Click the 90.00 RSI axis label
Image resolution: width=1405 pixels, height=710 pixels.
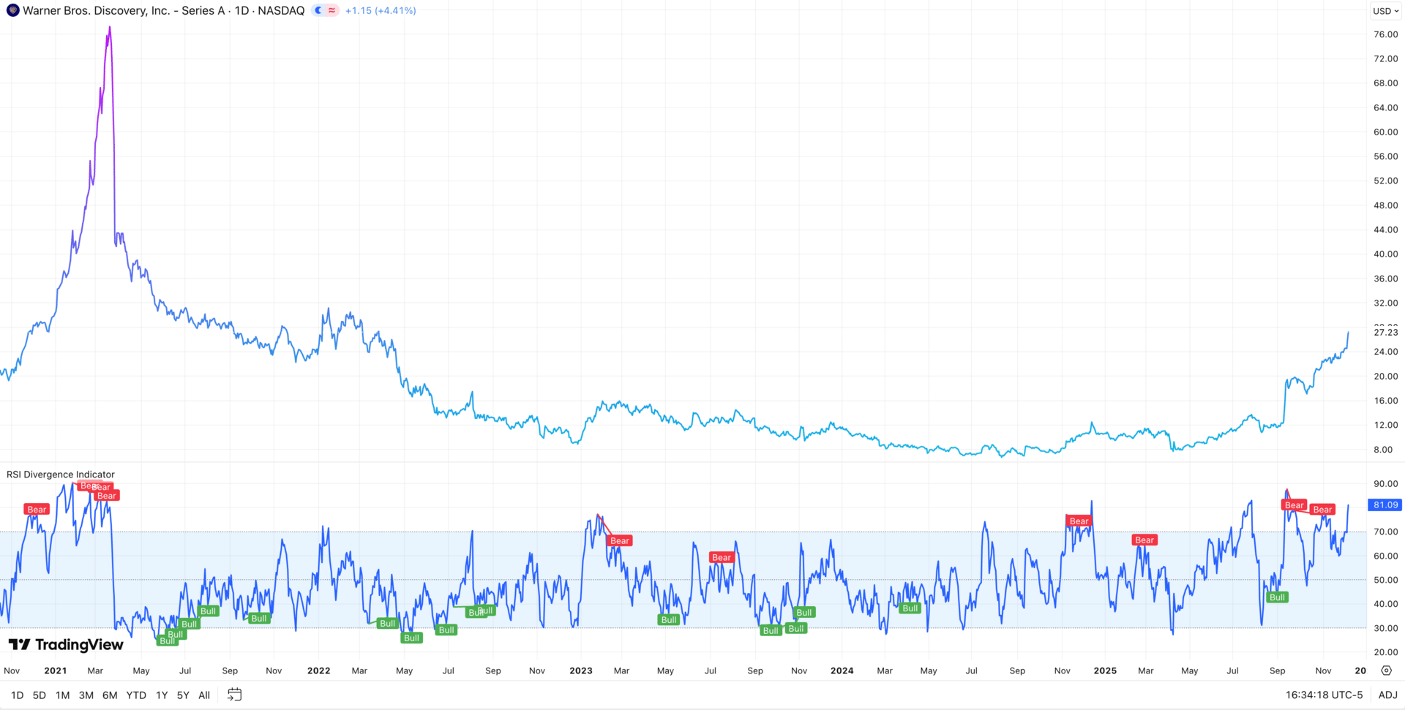click(x=1385, y=484)
